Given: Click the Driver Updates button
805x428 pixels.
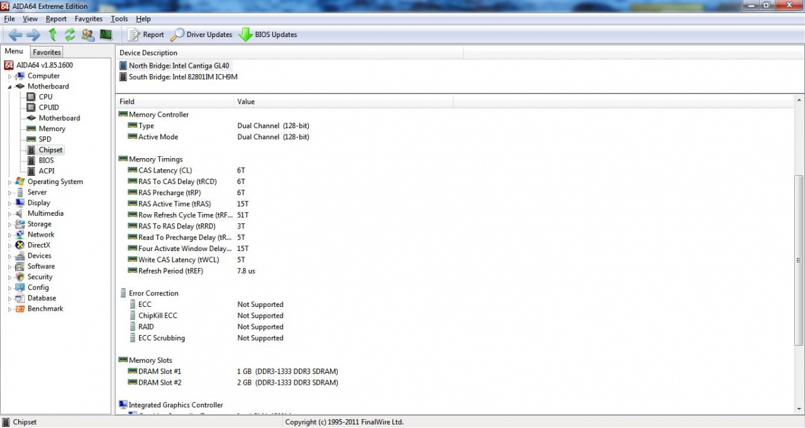Looking at the screenshot, I should point(202,35).
